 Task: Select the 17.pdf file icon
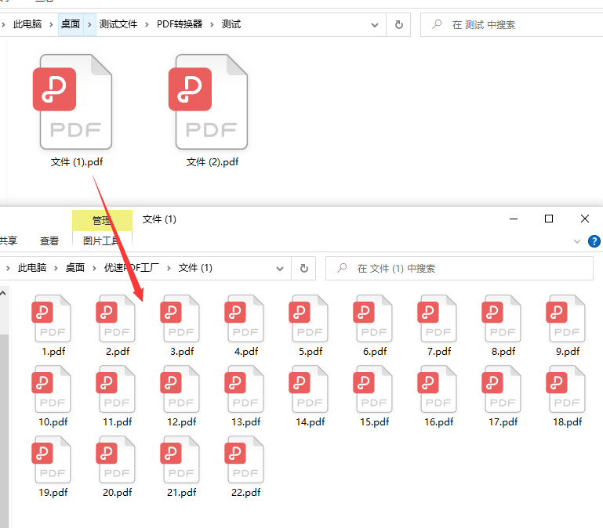click(x=501, y=389)
